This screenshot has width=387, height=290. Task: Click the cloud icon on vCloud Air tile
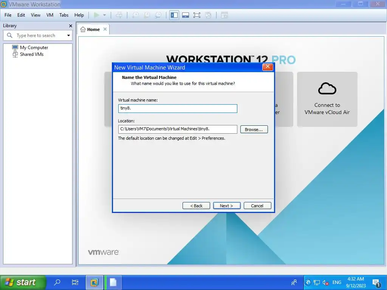pyautogui.click(x=327, y=88)
